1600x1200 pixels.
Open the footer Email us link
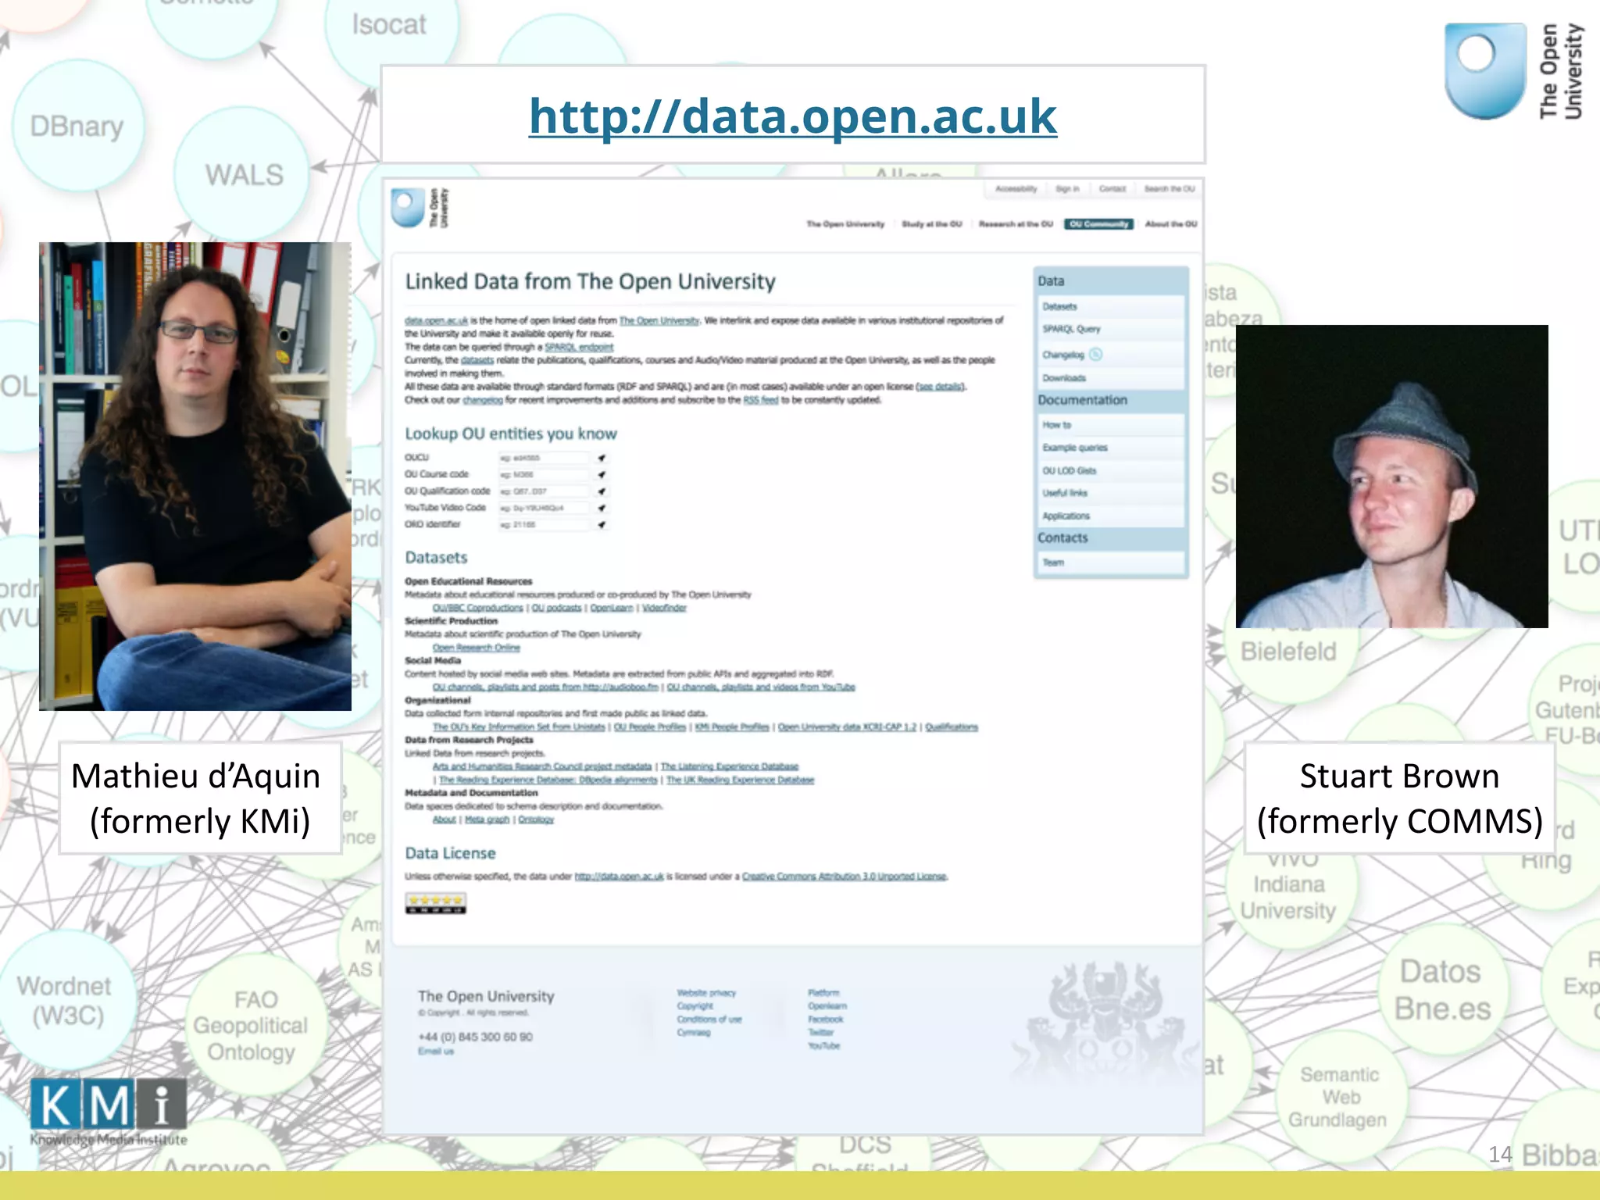435,1052
